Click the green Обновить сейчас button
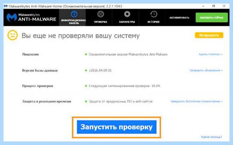Image resolution: width=233 pixels, height=145 pixels. [x=212, y=17]
